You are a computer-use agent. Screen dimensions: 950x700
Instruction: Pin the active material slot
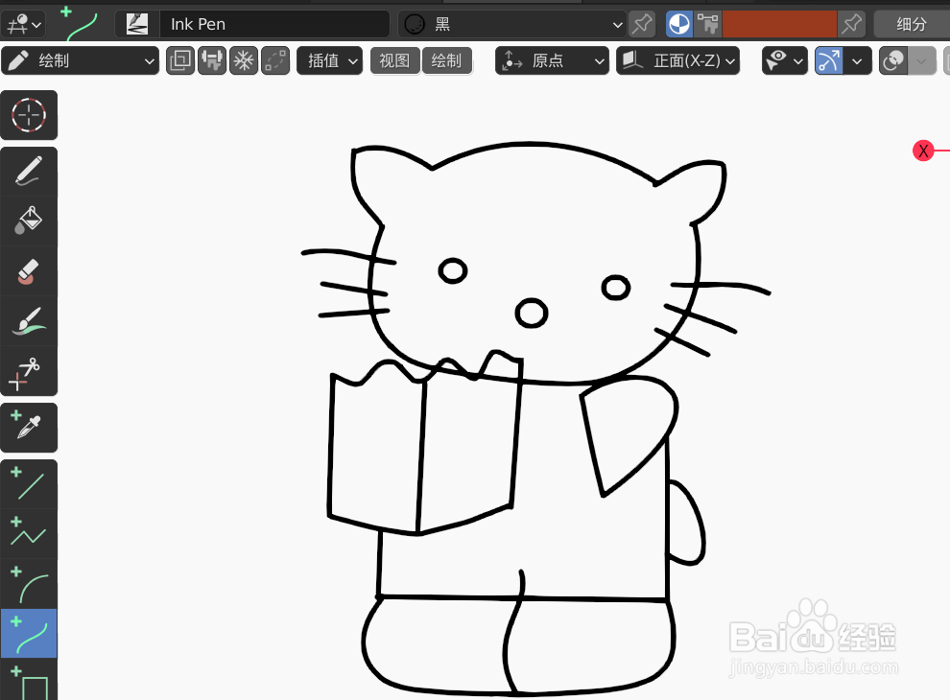click(x=641, y=23)
